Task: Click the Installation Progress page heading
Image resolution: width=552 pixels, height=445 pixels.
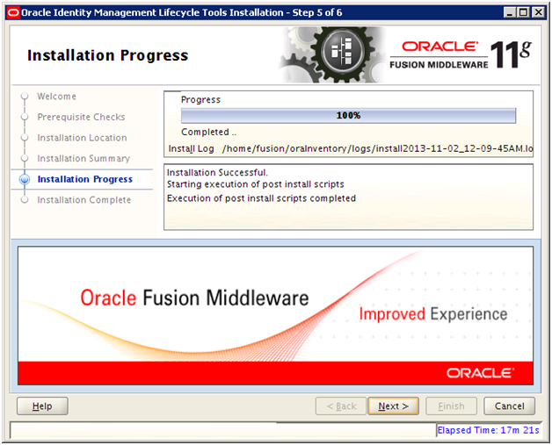Action: (x=108, y=55)
